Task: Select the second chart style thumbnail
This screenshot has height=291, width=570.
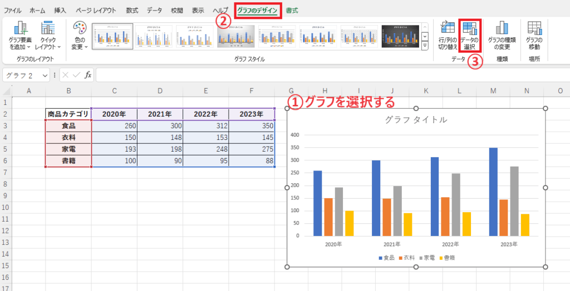Action: click(154, 36)
